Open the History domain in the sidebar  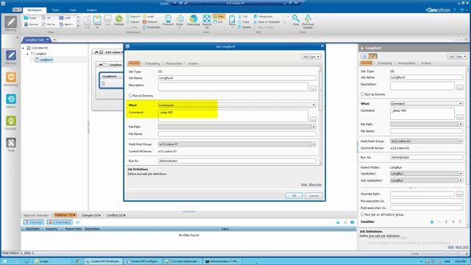click(x=11, y=101)
